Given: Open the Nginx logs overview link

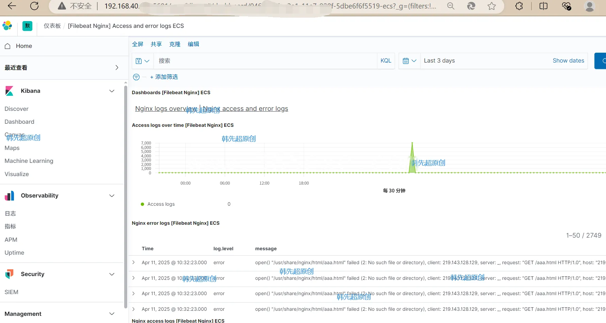Looking at the screenshot, I should 166,108.
